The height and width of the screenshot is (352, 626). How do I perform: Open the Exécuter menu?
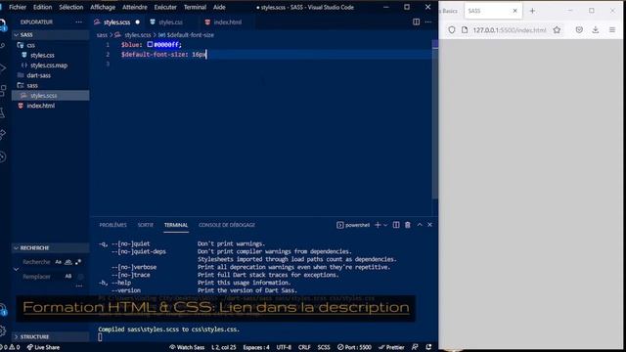click(165, 7)
